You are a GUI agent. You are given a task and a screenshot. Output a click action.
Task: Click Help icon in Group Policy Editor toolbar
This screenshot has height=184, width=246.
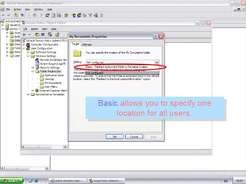point(57,34)
